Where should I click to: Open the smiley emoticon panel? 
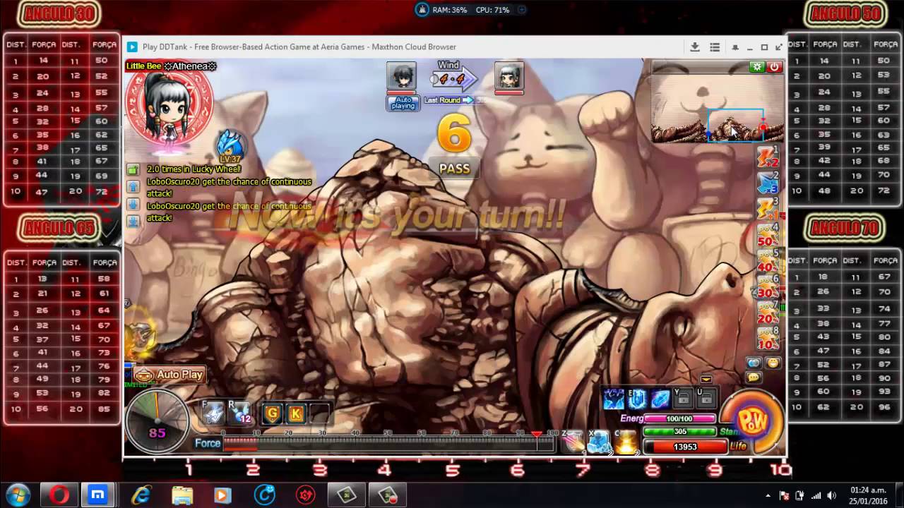pos(773,363)
